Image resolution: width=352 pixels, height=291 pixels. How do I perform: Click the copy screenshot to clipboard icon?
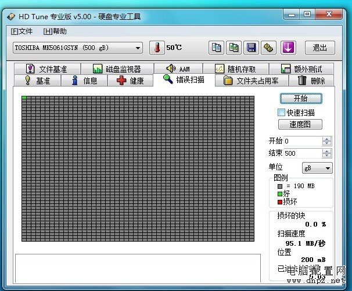tap(234, 48)
